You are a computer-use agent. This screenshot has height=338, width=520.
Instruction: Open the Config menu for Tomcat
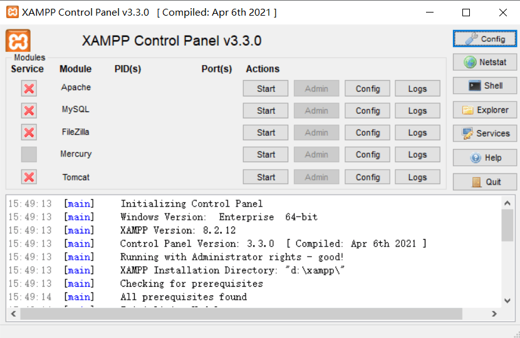(x=368, y=177)
